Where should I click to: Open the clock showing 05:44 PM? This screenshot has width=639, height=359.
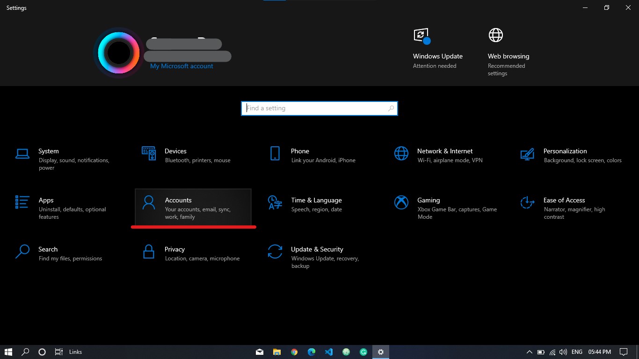tap(600, 352)
